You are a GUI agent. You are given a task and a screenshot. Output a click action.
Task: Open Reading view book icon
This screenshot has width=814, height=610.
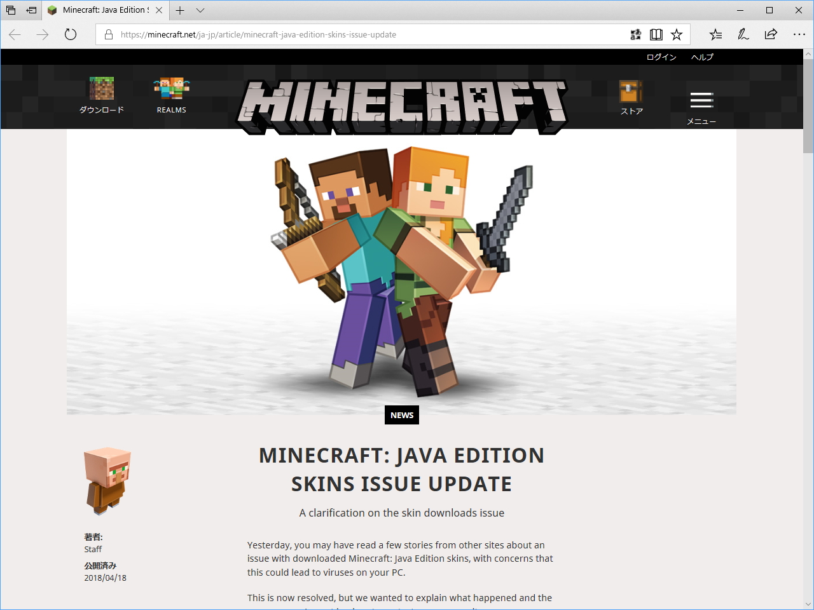point(656,34)
